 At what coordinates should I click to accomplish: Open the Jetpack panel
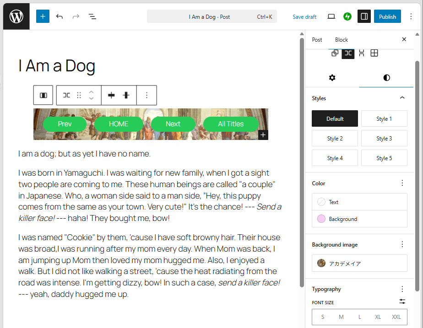point(347,16)
